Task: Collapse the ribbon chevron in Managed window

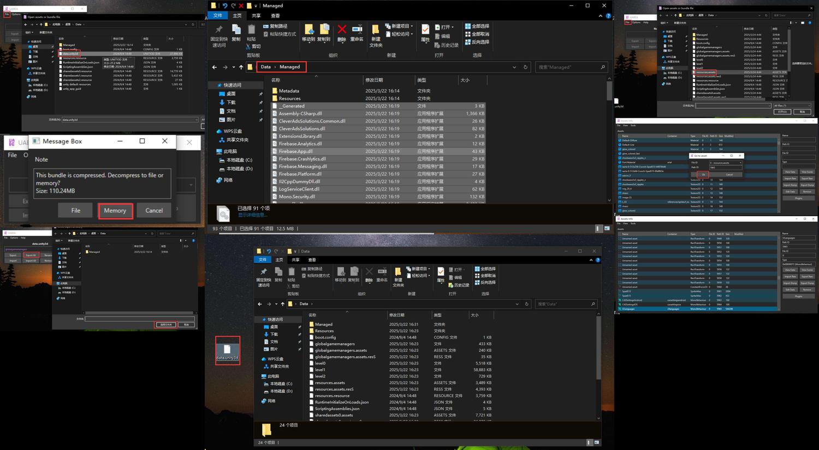Action: pyautogui.click(x=600, y=16)
